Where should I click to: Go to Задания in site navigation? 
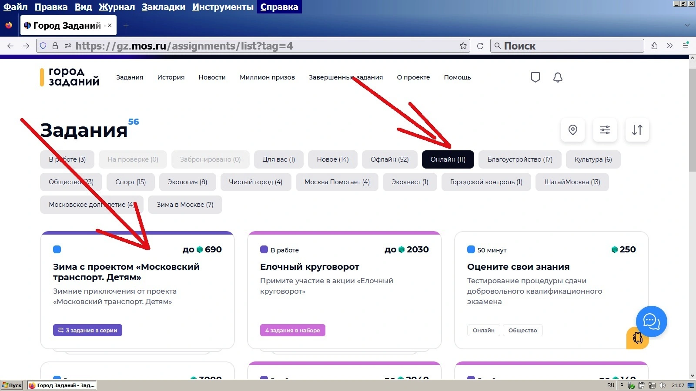130,77
